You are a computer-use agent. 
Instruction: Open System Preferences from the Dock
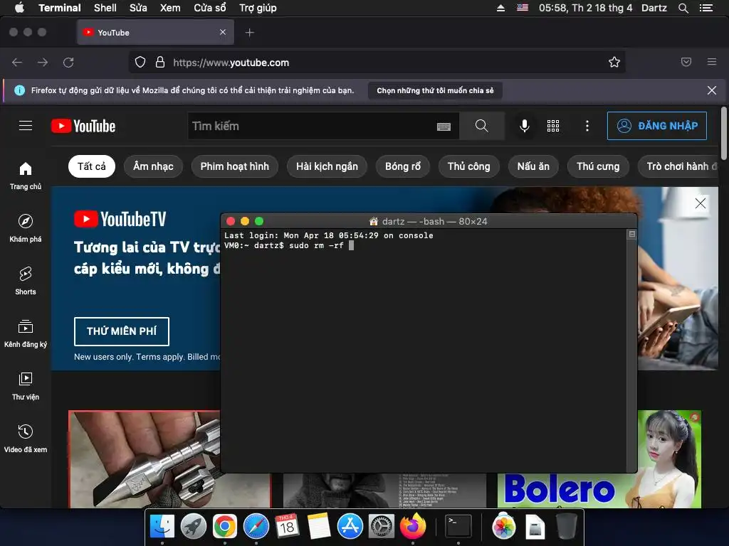(x=382, y=527)
